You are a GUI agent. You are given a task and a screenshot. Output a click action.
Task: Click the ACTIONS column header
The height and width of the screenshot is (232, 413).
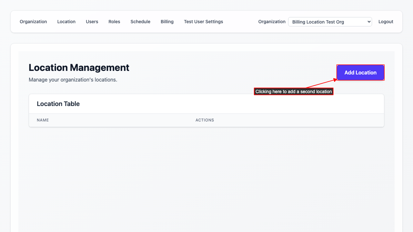click(205, 120)
